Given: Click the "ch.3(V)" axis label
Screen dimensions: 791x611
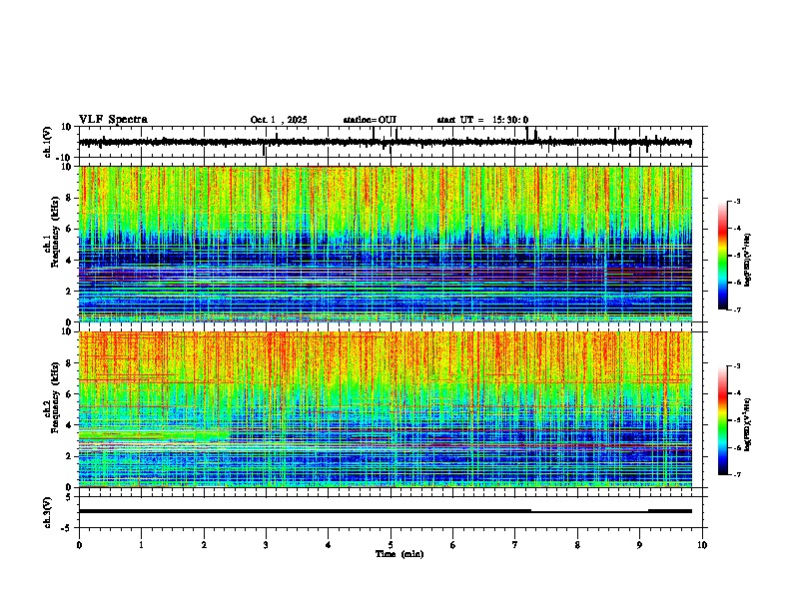Looking at the screenshot, I should point(48,513).
